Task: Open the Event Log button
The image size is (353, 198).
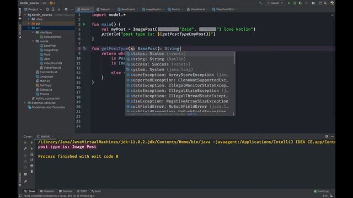Action: pos(321,191)
